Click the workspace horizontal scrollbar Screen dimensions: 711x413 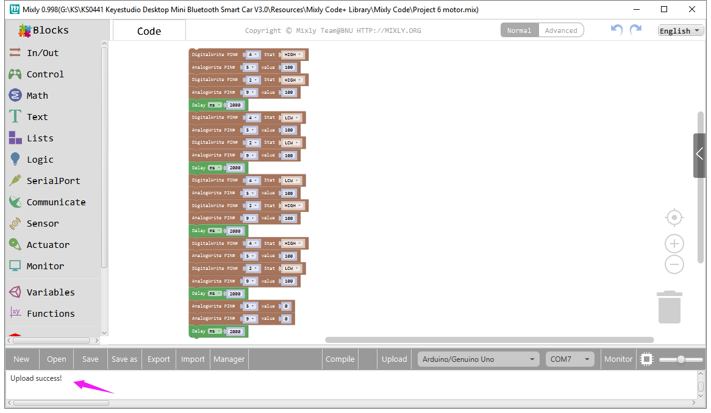[489, 340]
